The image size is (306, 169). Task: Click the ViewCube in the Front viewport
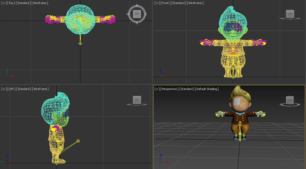(290, 14)
